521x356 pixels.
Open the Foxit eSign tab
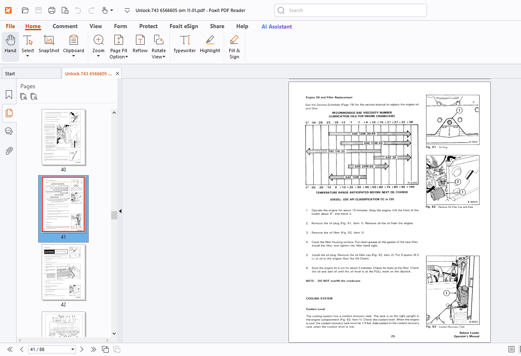(x=184, y=26)
